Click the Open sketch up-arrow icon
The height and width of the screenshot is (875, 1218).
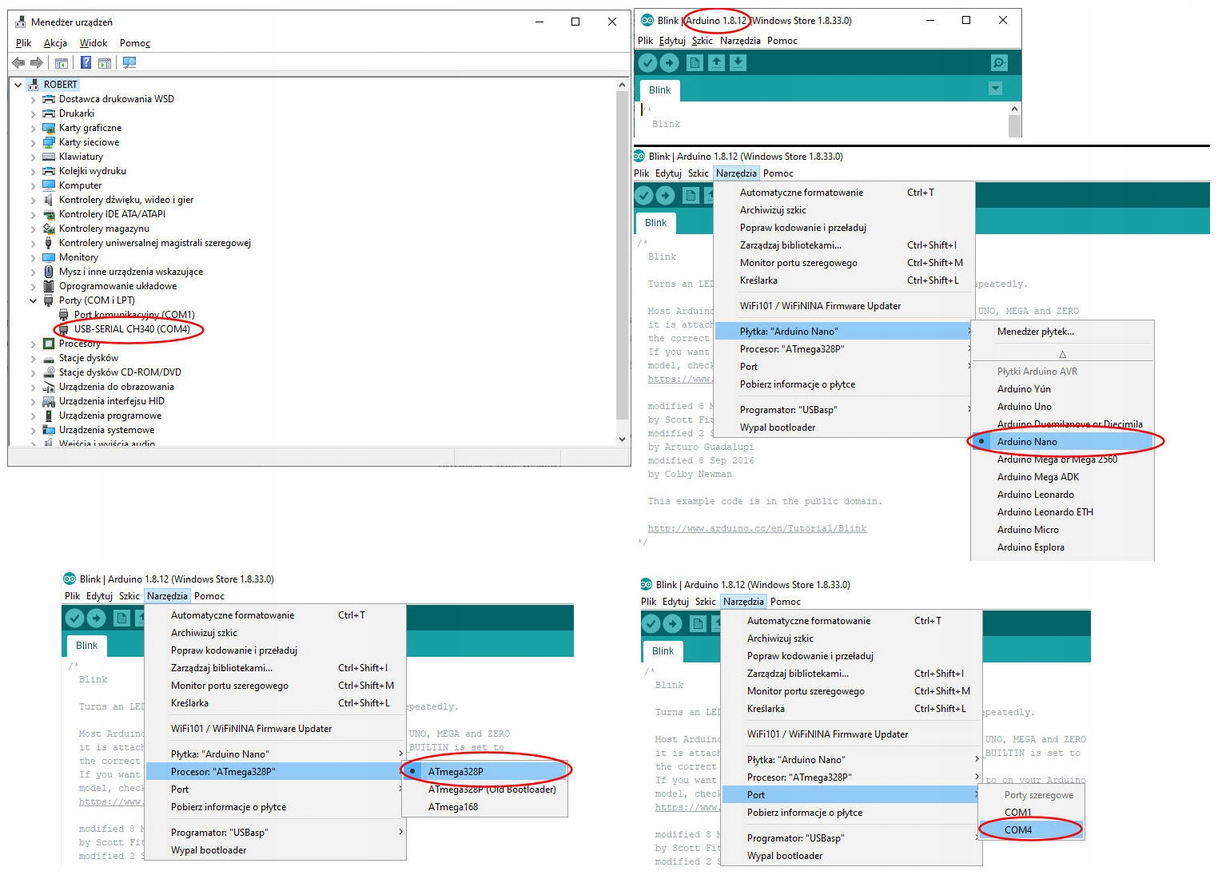click(716, 62)
